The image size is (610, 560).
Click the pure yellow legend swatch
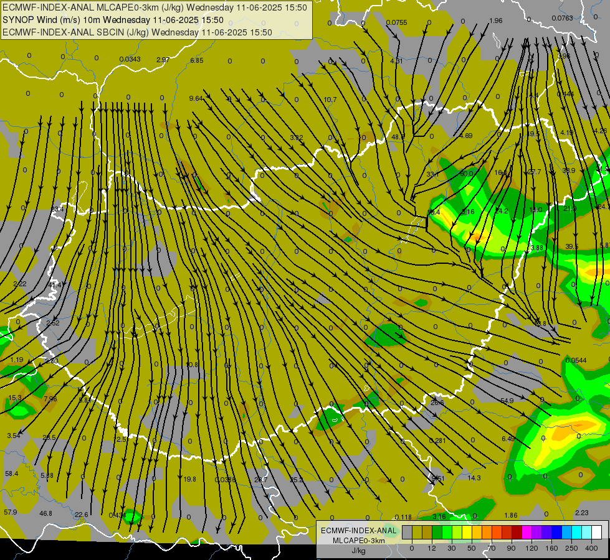coord(467,533)
